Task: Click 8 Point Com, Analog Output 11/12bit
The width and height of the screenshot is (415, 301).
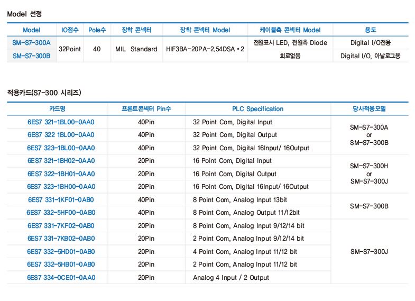Action: [246, 213]
